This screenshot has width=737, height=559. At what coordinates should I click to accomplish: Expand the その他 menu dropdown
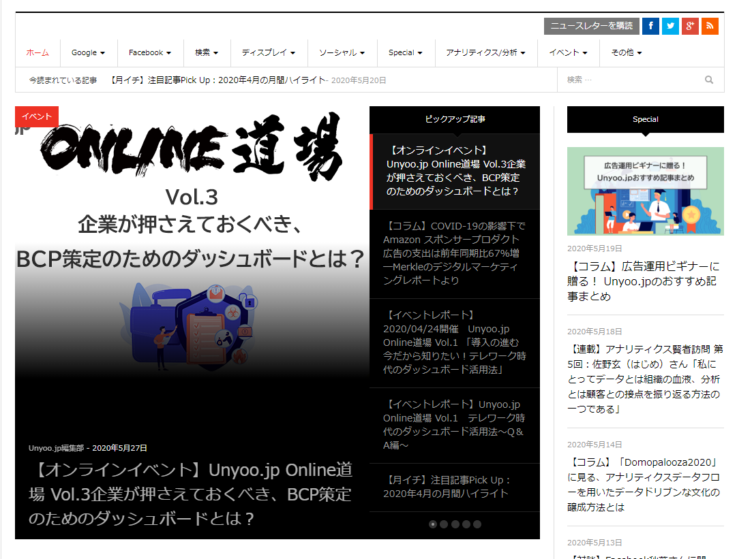[627, 52]
